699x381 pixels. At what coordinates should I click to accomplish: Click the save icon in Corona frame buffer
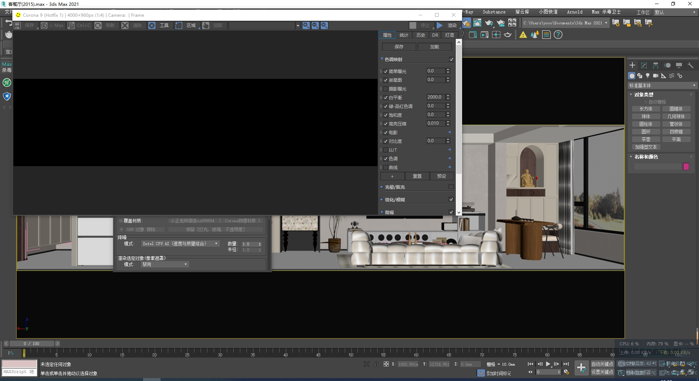[x=17, y=25]
